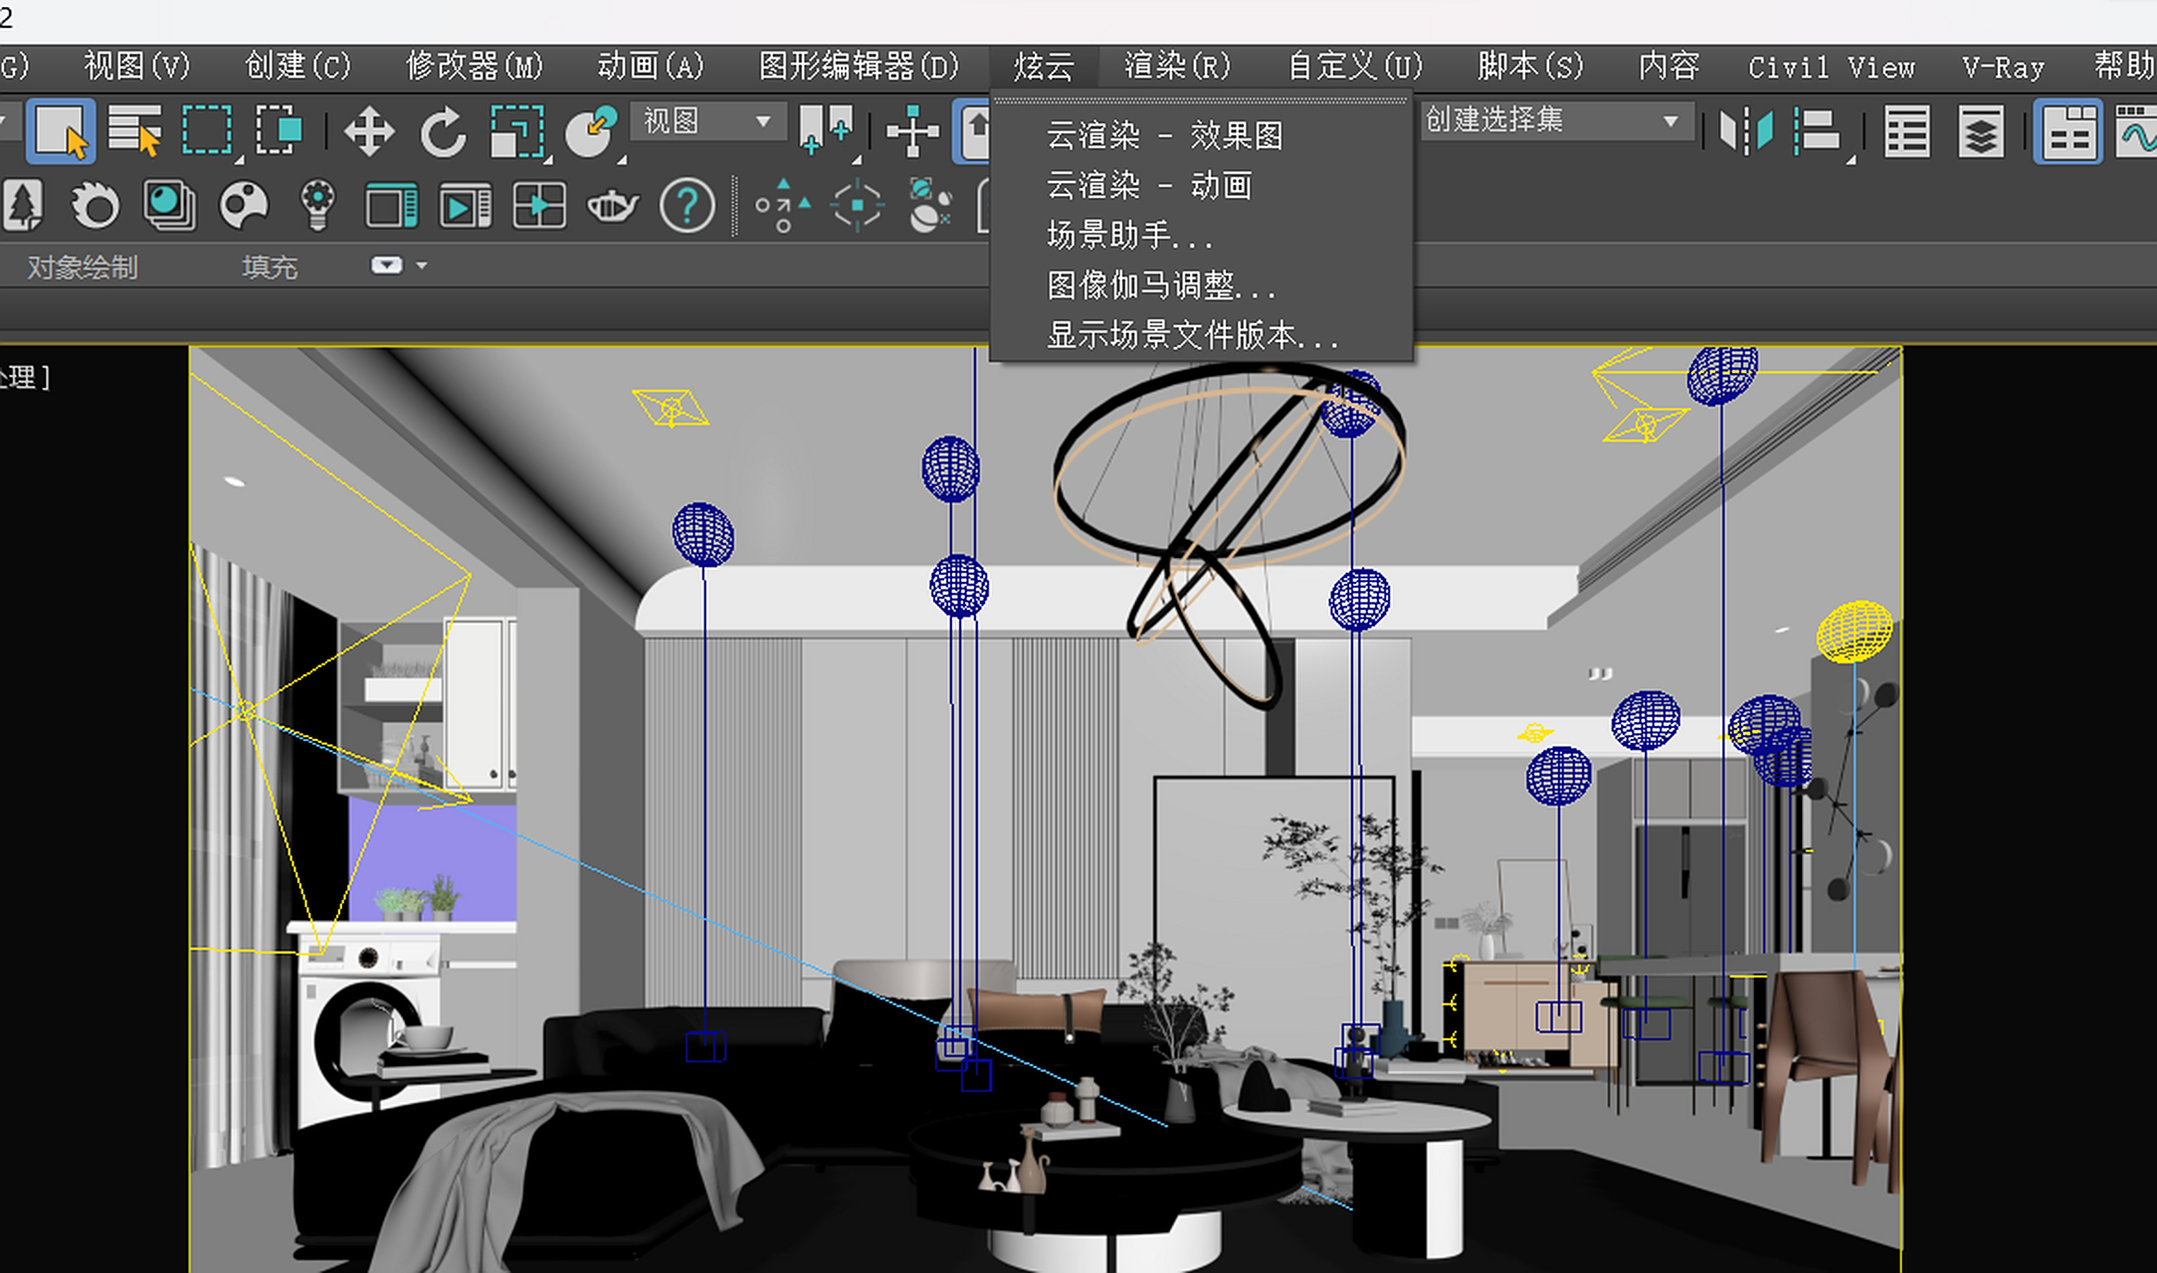The image size is (2157, 1273).
Task: Select the Select Object arrow tool
Action: tap(61, 130)
